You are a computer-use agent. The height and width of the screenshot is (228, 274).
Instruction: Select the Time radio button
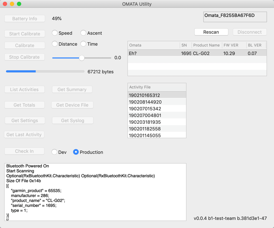pyautogui.click(x=83, y=44)
